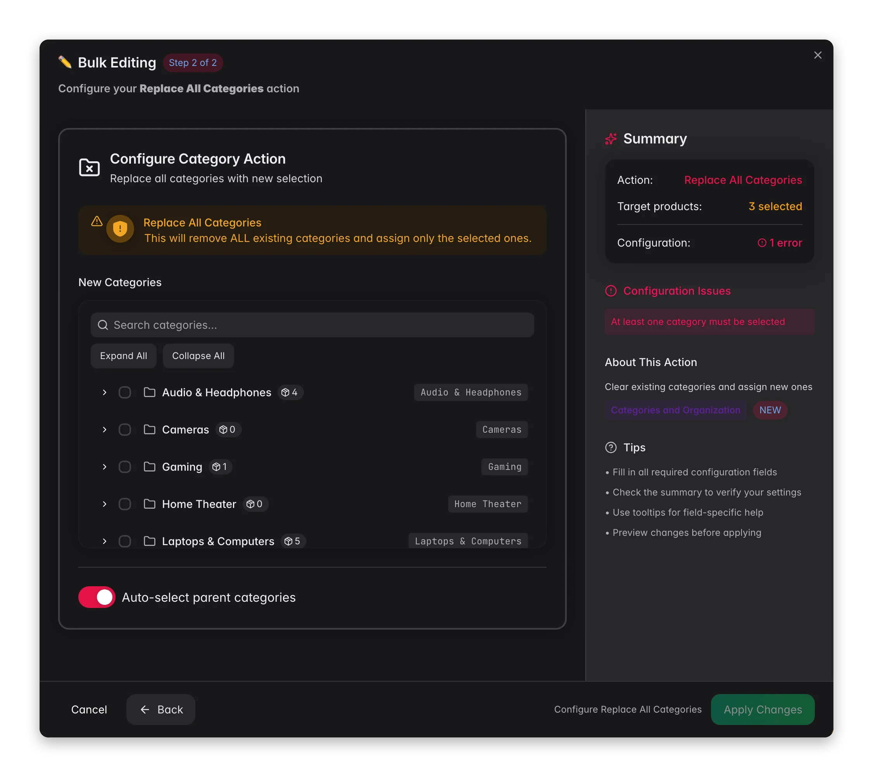873x777 pixels.
Task: Click the product count badge on Audio & Headphones
Action: (x=290, y=392)
